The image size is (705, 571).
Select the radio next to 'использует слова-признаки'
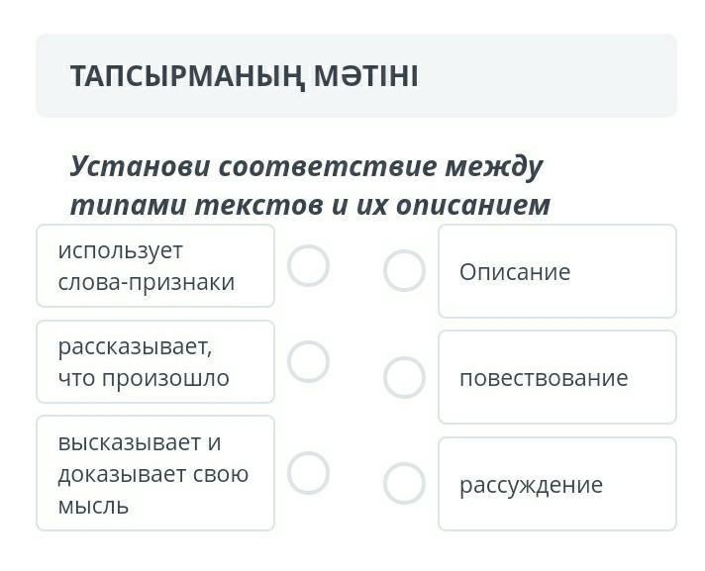[308, 265]
